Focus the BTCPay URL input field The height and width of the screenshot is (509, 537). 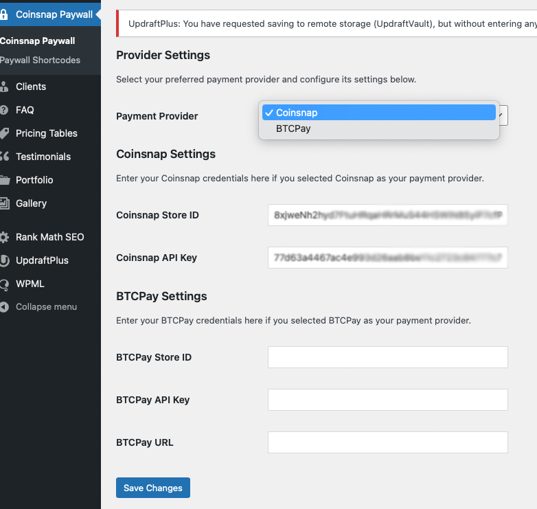tap(387, 442)
